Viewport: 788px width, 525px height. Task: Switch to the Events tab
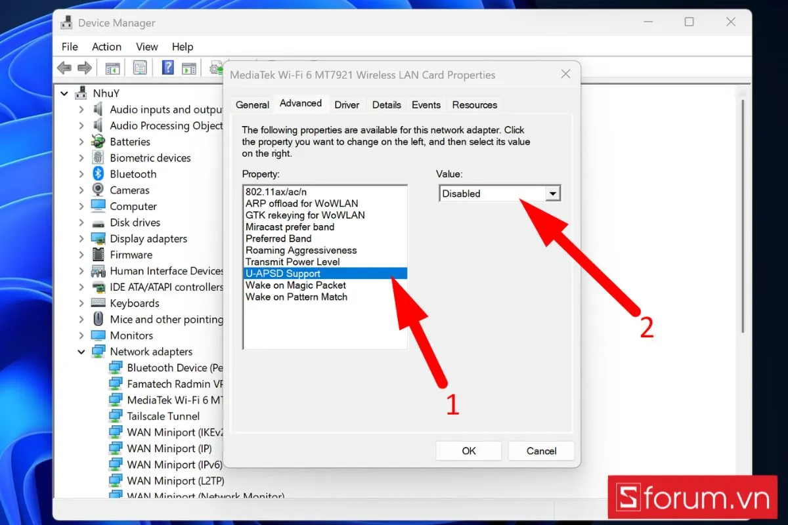pos(426,104)
